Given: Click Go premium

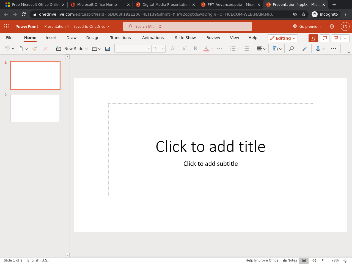Looking at the screenshot, I should click(x=307, y=26).
